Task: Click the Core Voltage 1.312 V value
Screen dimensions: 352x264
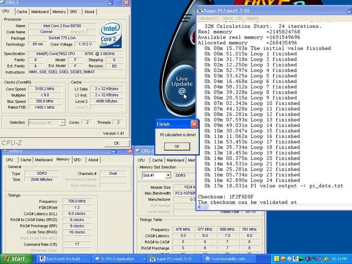Action: [x=85, y=44]
